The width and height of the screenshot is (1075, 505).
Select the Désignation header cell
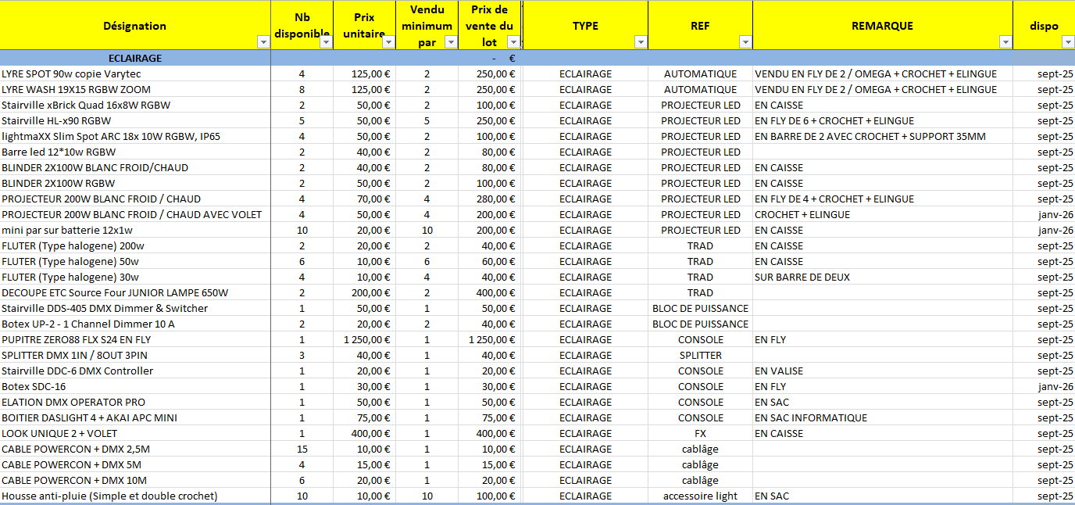(135, 25)
